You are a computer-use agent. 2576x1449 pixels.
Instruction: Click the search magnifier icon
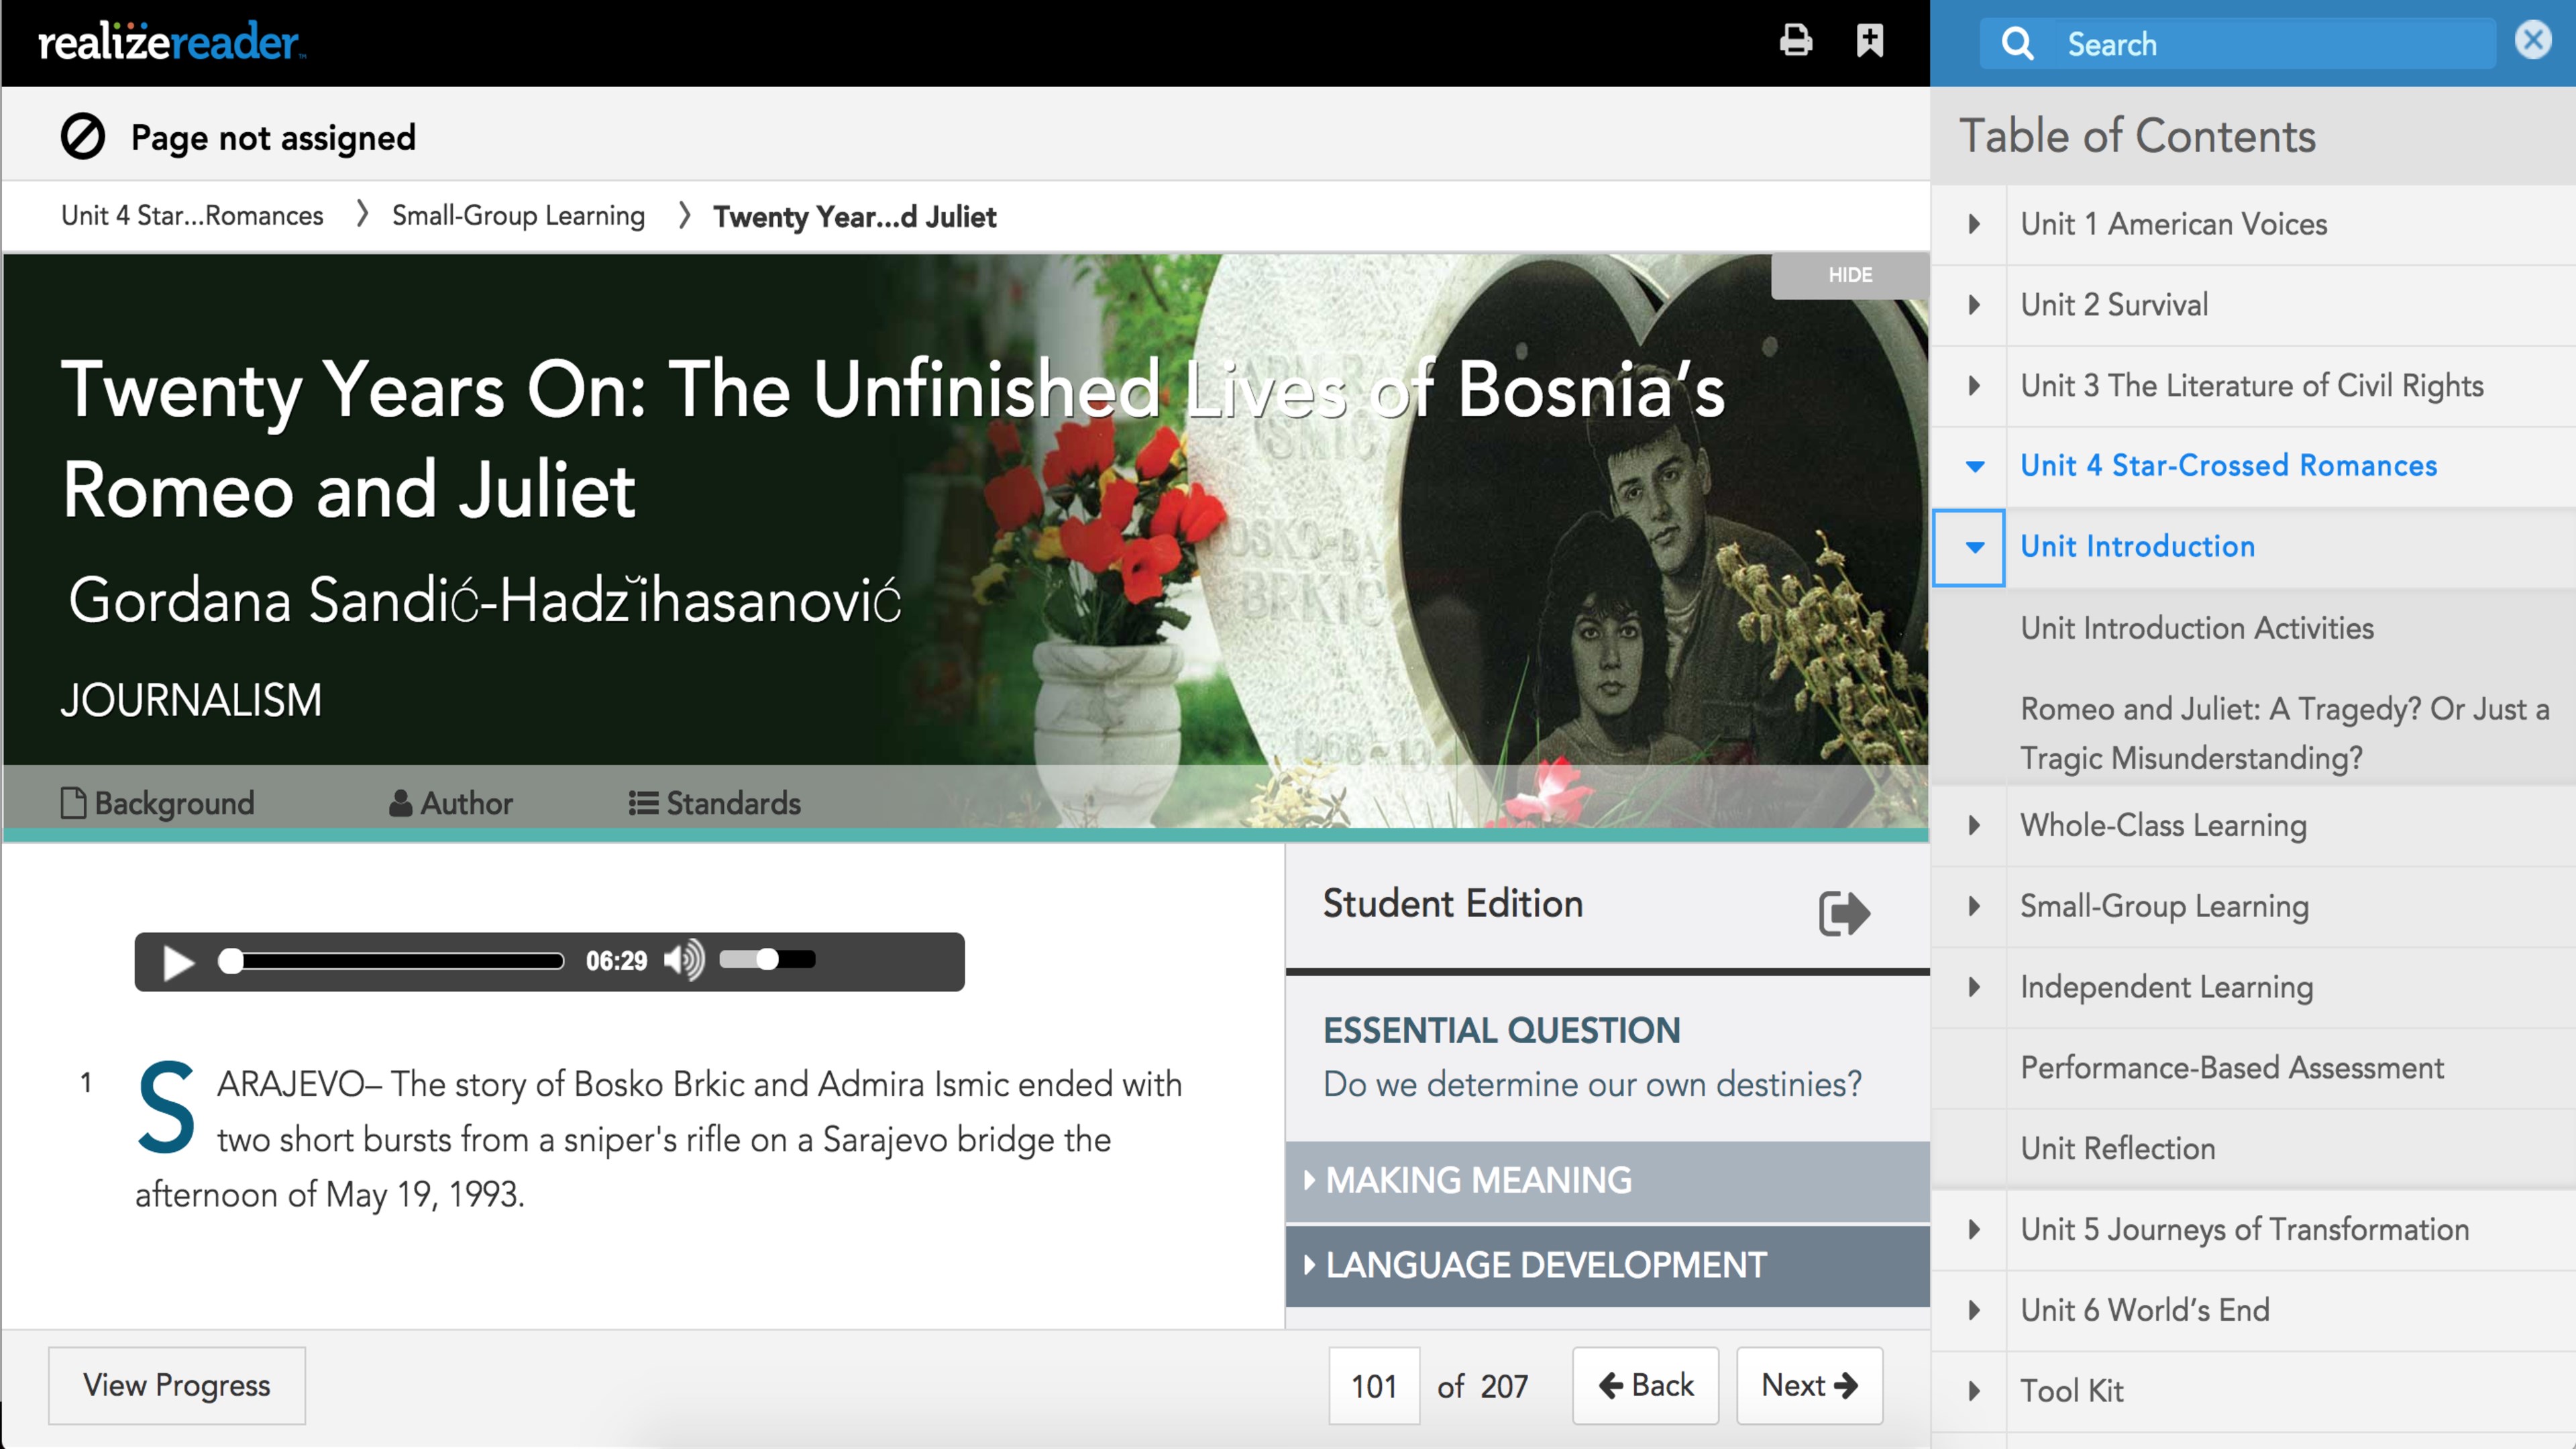[2017, 44]
